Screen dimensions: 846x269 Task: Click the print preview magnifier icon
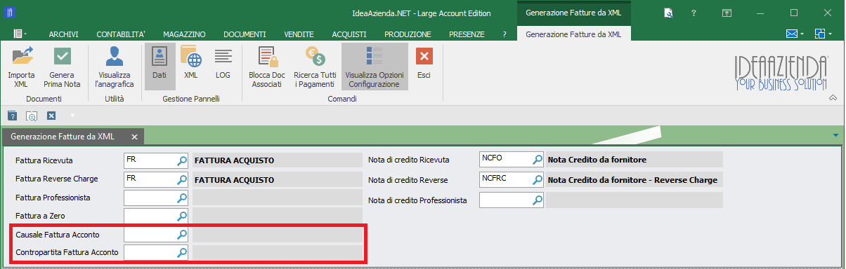tap(32, 116)
